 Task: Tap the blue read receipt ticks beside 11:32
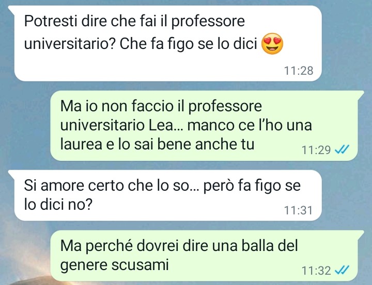pyautogui.click(x=342, y=270)
